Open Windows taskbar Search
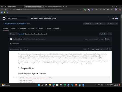Screen dimensions: 122x92 coord(42,85)
